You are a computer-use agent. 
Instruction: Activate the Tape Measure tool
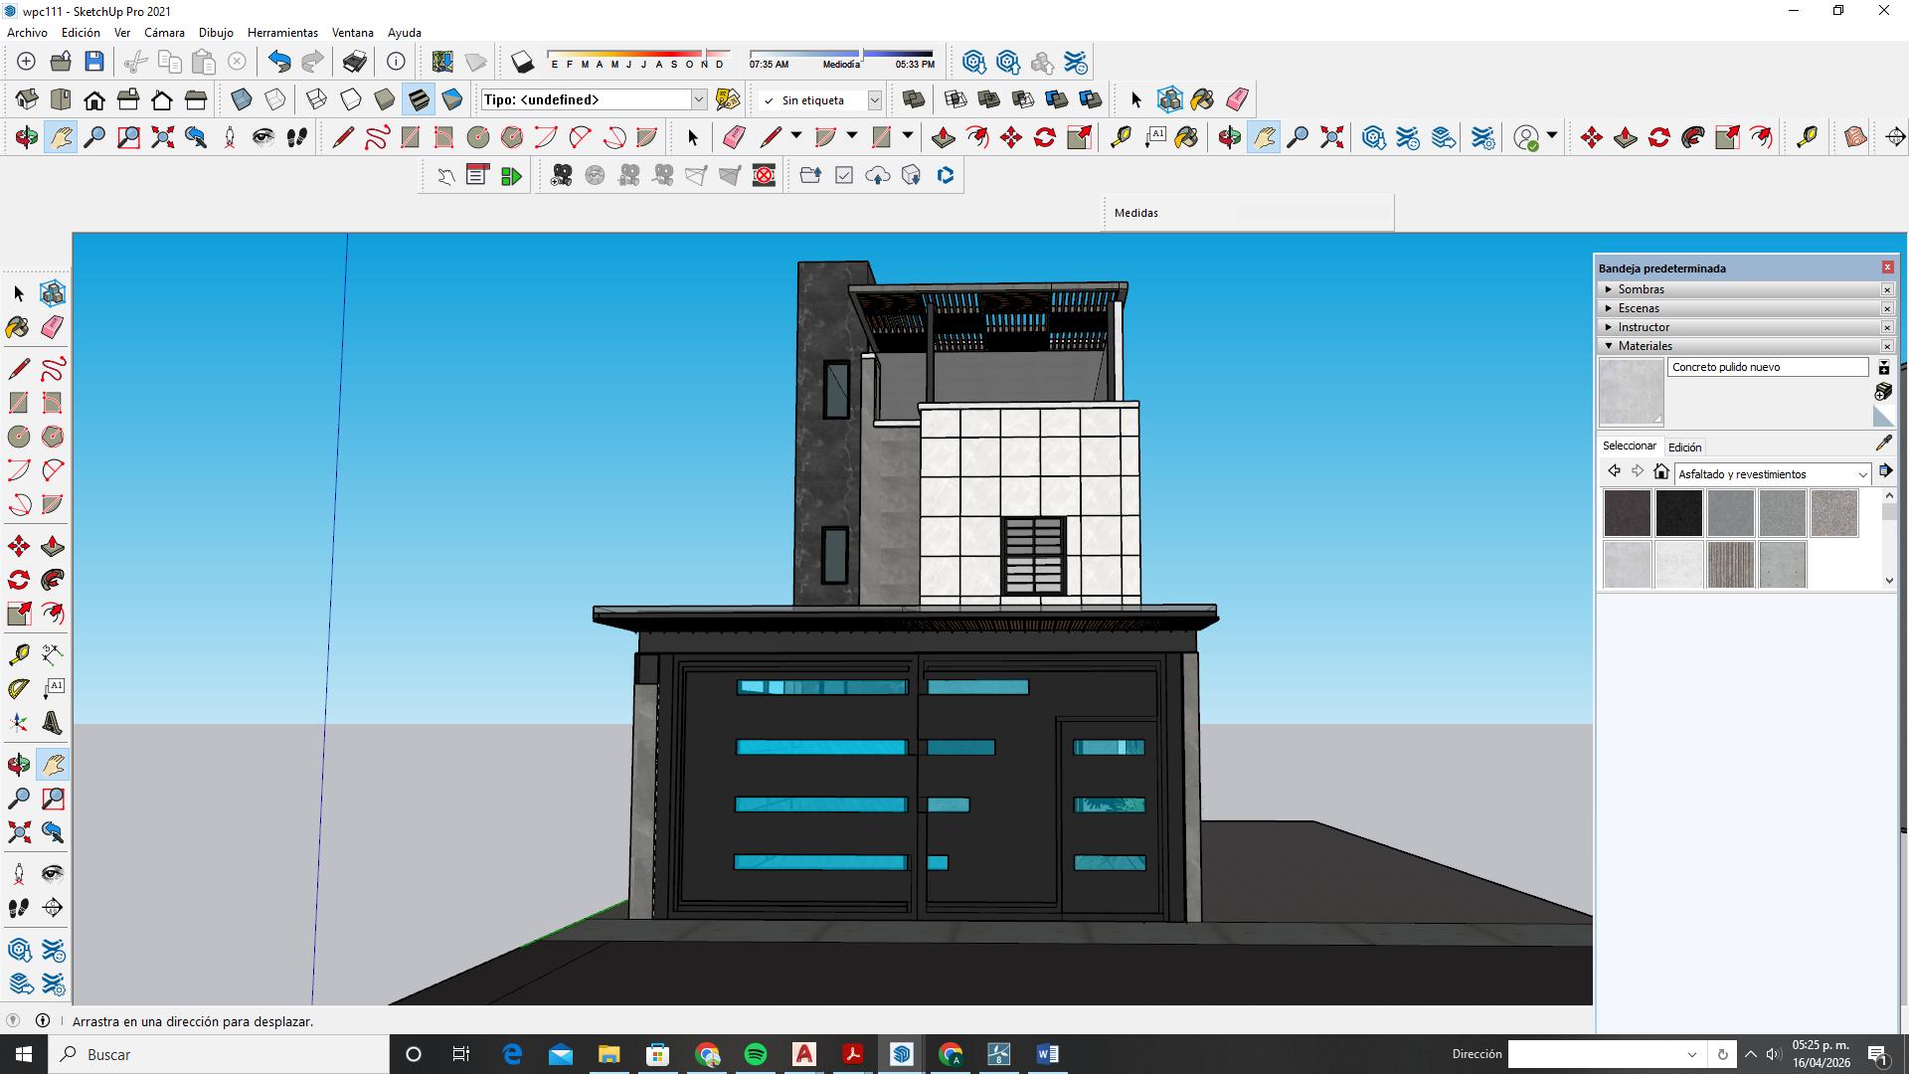coord(18,654)
